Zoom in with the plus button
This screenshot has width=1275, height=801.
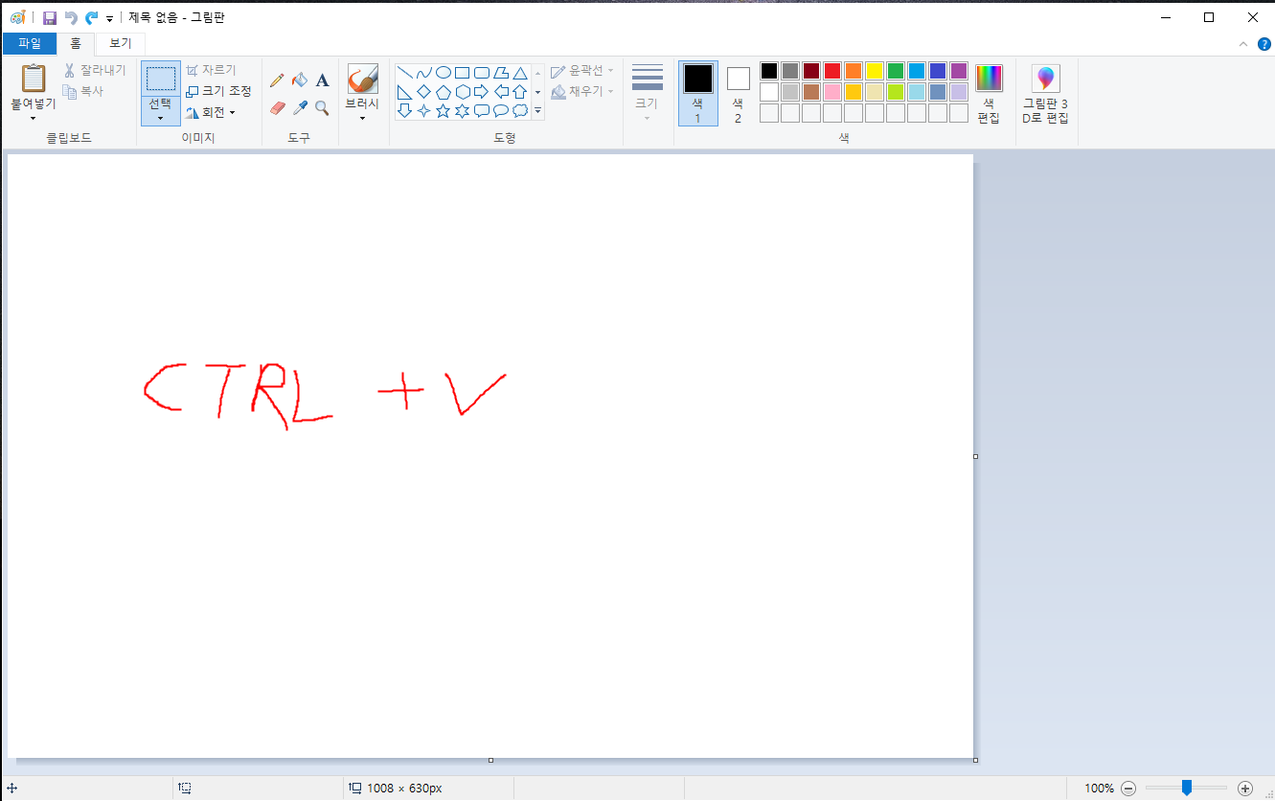point(1245,789)
